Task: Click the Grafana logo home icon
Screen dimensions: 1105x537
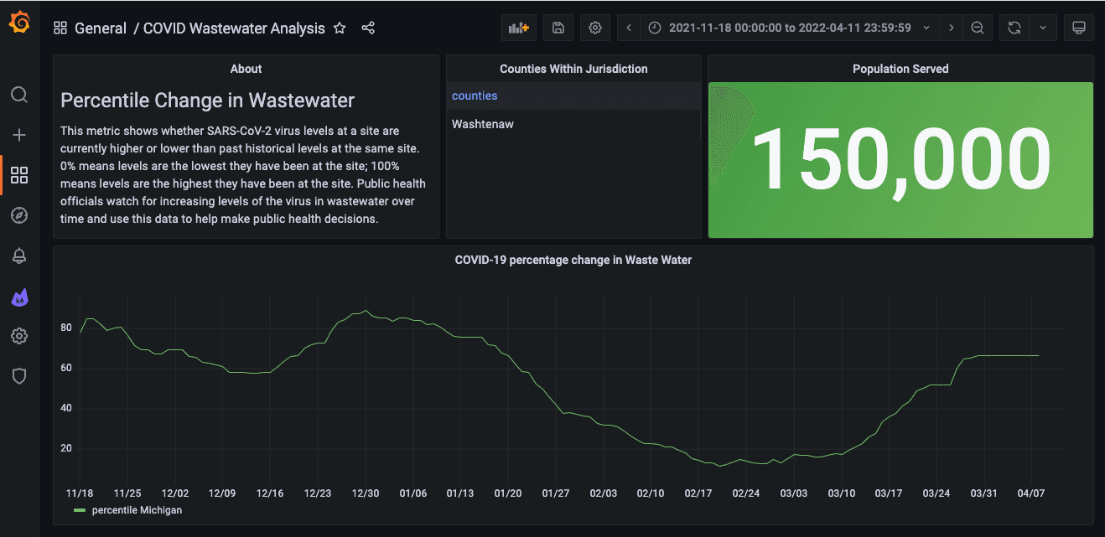Action: (19, 23)
